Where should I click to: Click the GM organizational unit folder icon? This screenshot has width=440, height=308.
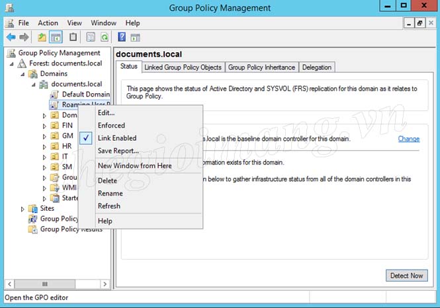tap(55, 135)
